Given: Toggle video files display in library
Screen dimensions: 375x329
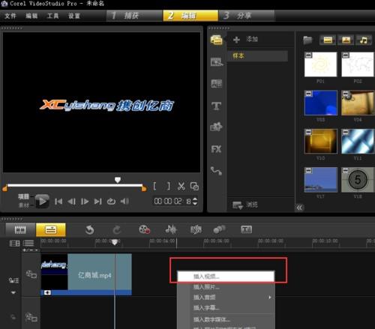Looking at the screenshot, I should (x=328, y=40).
